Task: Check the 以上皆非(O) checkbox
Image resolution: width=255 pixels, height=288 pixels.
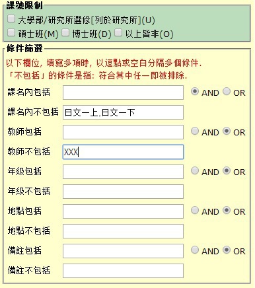Action: click(x=118, y=32)
